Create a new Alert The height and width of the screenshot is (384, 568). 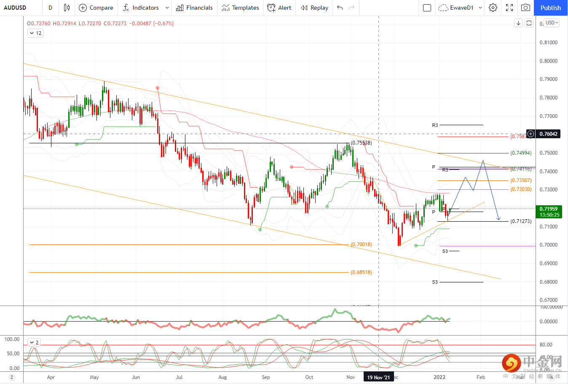coord(279,8)
